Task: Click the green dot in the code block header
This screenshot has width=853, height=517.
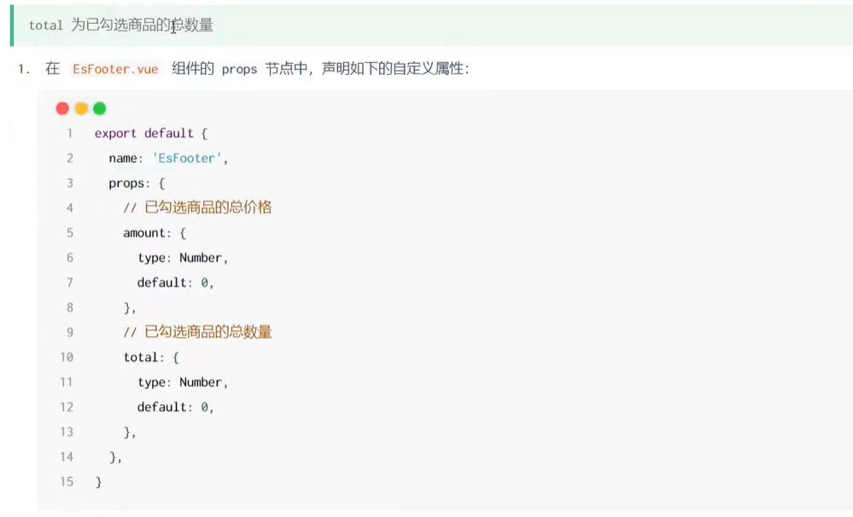Action: coord(100,108)
